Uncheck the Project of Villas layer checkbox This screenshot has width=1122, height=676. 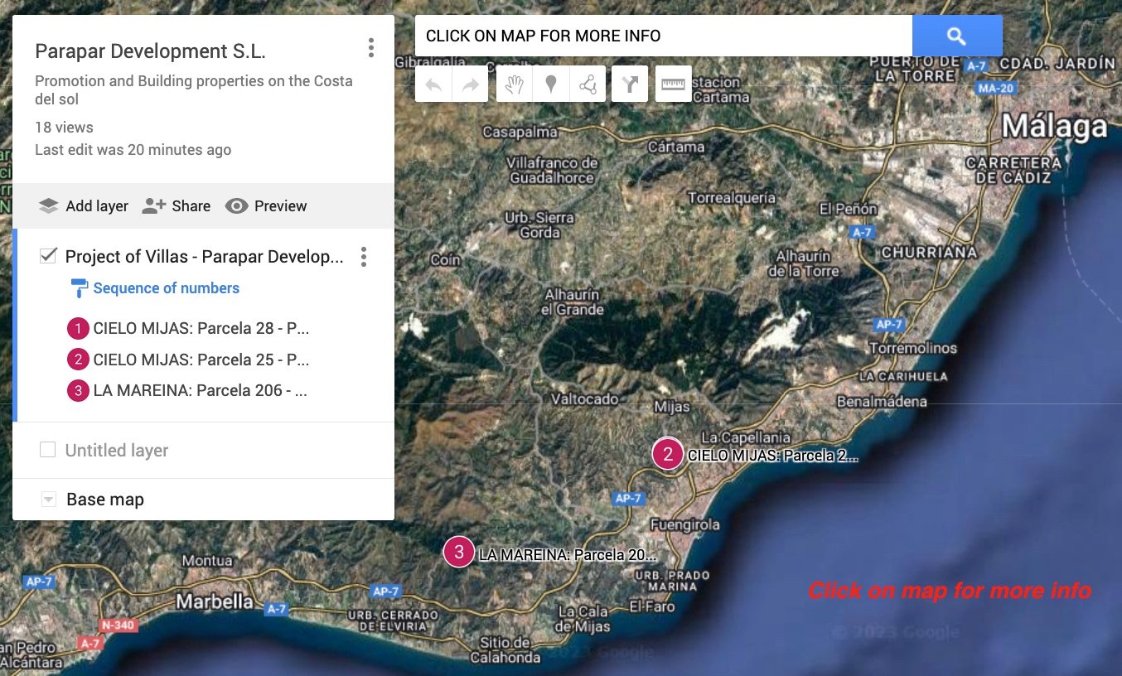(48, 256)
